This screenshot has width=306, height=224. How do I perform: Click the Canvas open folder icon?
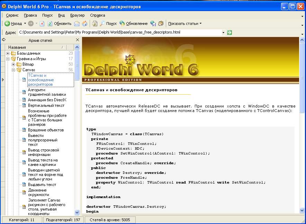point(19,69)
